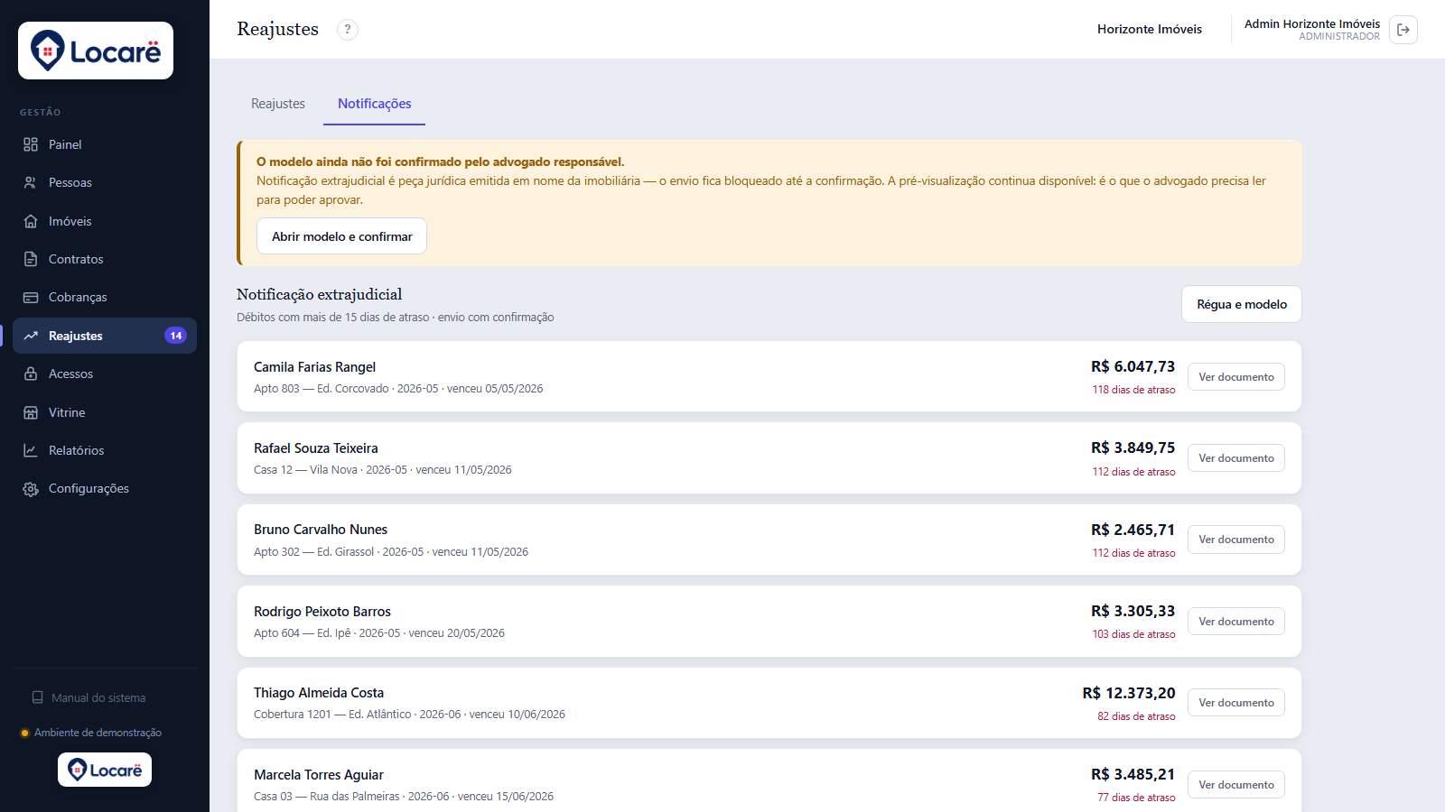Click '118 dias de atraso' text
The image size is (1445, 812).
[x=1134, y=390]
